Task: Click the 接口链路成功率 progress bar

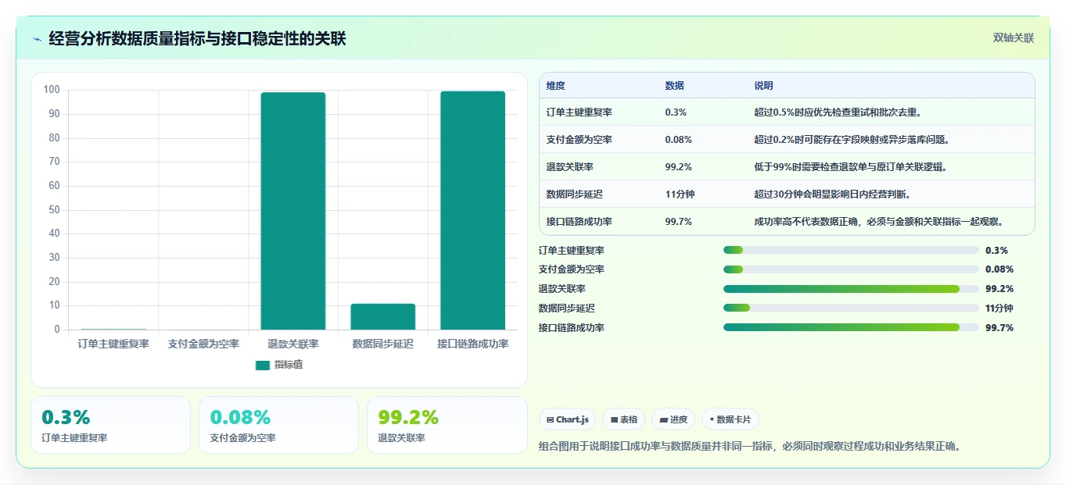Action: pyautogui.click(x=851, y=328)
